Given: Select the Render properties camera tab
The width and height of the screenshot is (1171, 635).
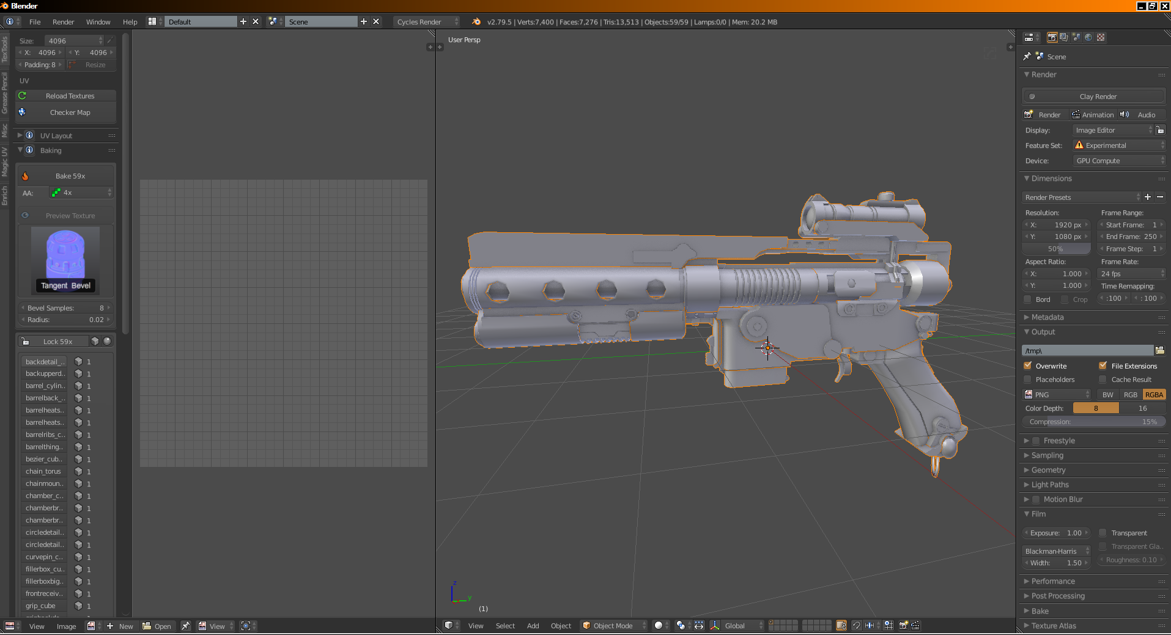Looking at the screenshot, I should [1052, 37].
